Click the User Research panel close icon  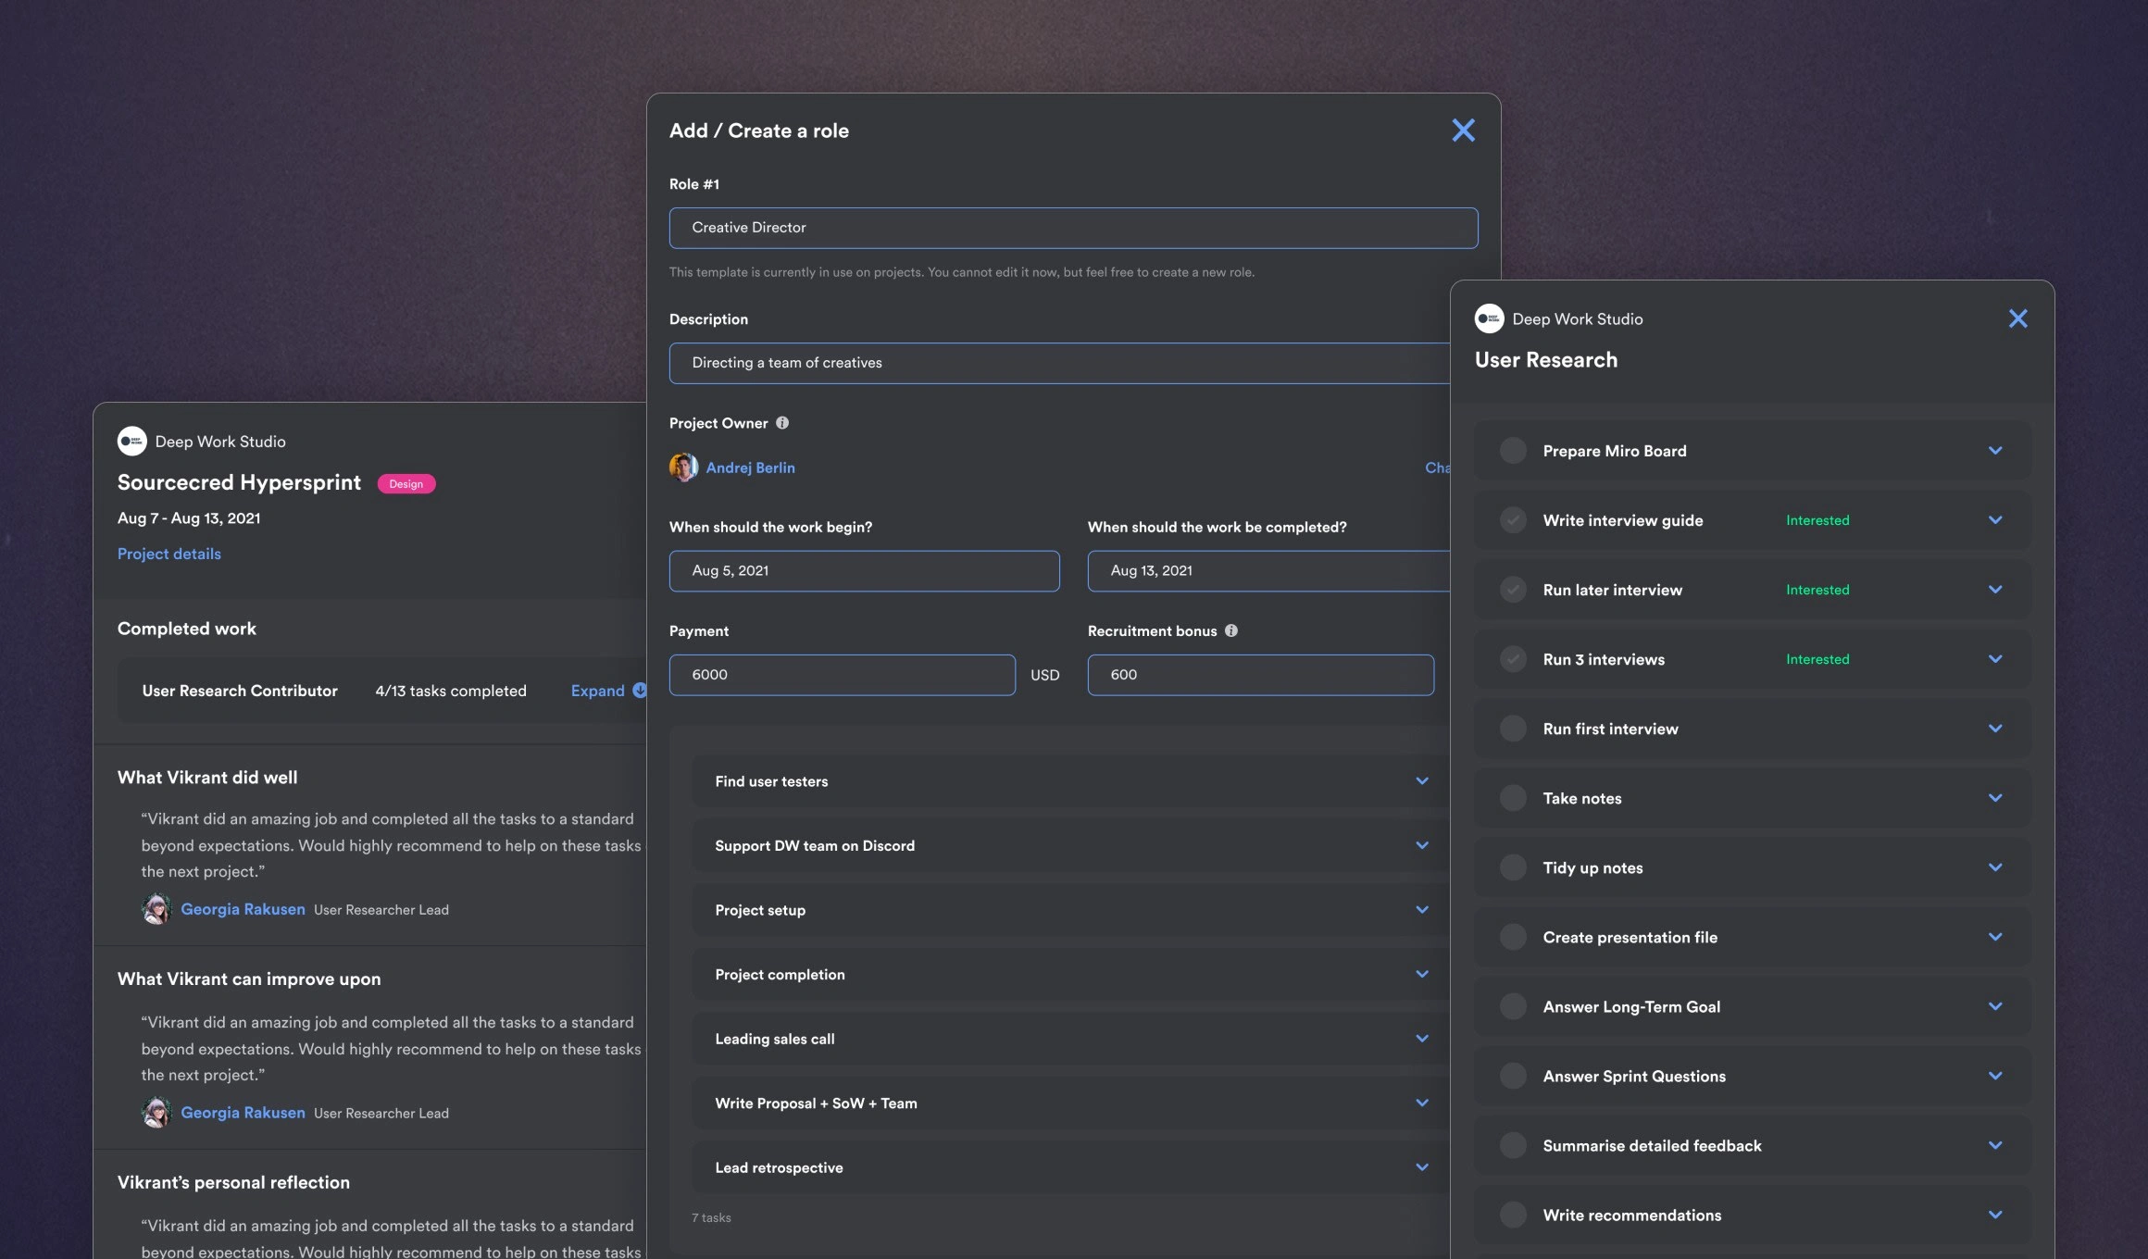2017,318
